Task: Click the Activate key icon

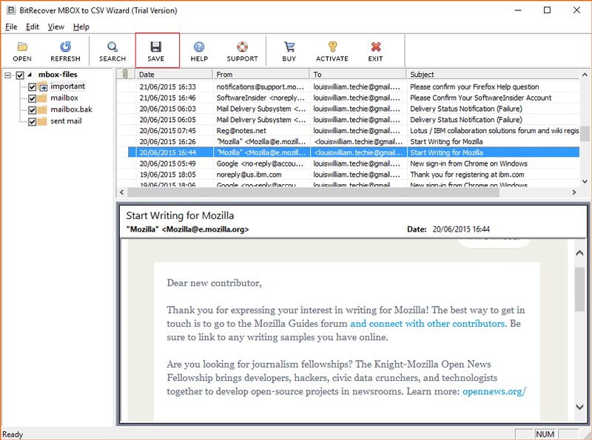Action: (332, 47)
